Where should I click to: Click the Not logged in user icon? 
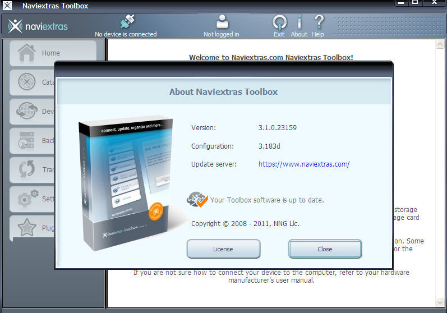tap(222, 21)
